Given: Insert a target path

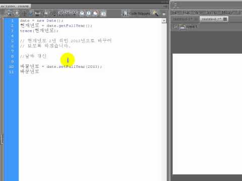Looking at the screenshot, I should 24,14.
